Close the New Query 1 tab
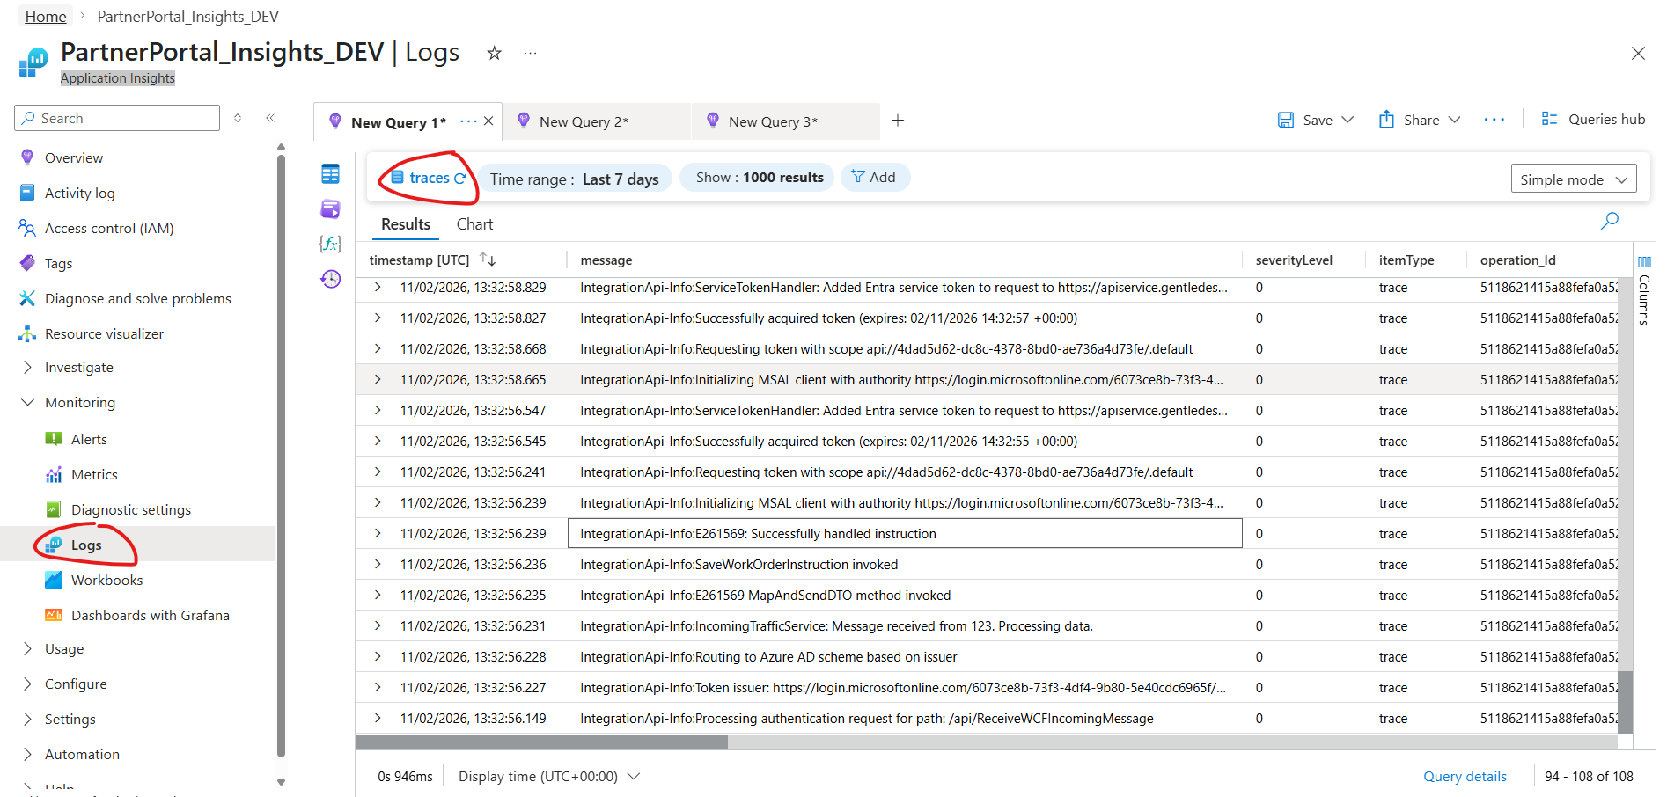The image size is (1667, 797). click(488, 121)
